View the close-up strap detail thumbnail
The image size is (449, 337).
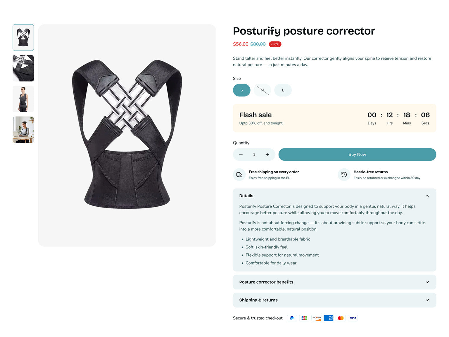[x=23, y=68]
